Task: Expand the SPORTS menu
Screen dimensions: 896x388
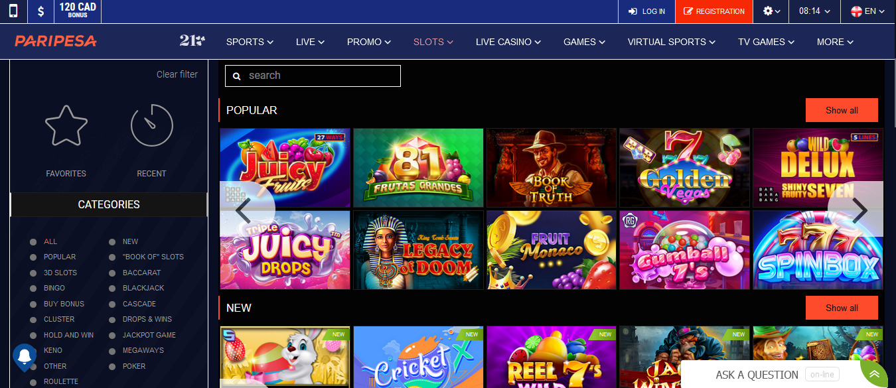Action: 250,42
